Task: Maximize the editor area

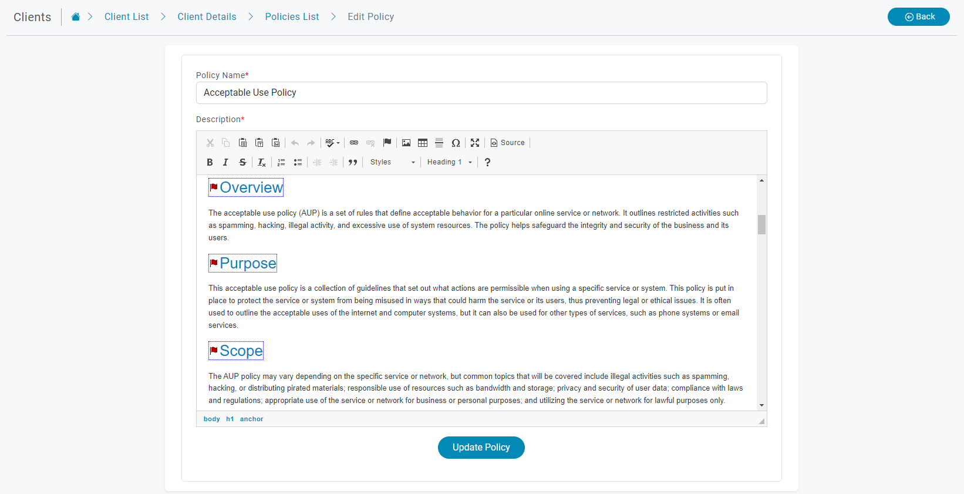Action: point(475,143)
